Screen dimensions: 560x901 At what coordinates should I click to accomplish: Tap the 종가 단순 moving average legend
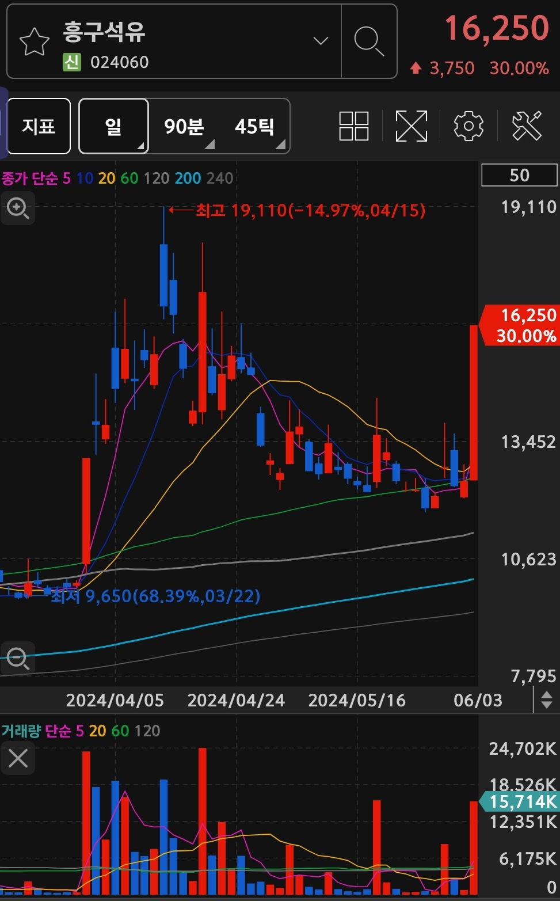coord(29,178)
